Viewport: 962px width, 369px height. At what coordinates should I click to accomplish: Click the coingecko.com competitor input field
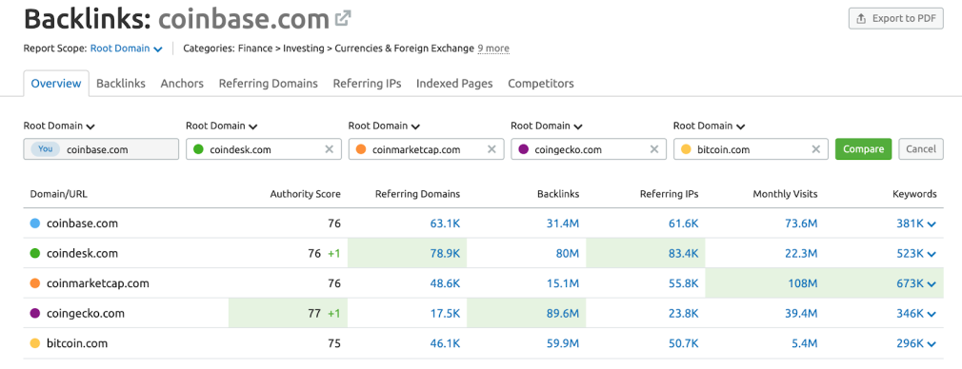[589, 149]
